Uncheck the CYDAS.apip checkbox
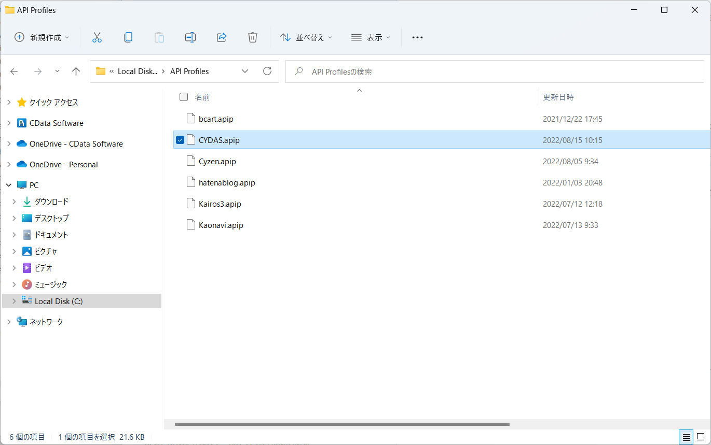This screenshot has width=711, height=445. (x=180, y=140)
